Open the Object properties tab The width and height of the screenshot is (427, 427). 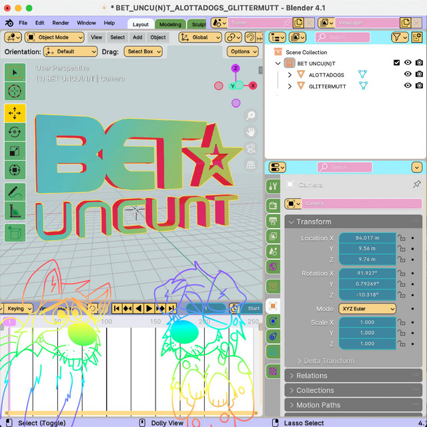pos(273,306)
